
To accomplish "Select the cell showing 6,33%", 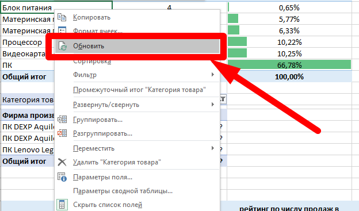I will pos(289,30).
